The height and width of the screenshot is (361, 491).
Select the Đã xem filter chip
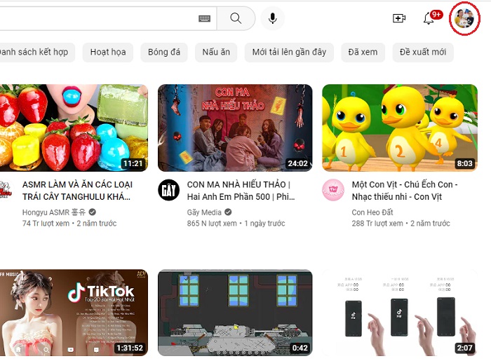coord(363,52)
